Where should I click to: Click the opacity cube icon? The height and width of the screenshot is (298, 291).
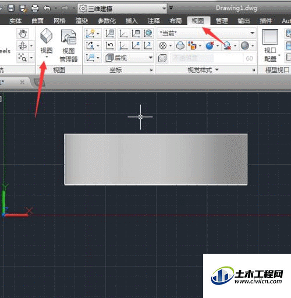(x=162, y=58)
